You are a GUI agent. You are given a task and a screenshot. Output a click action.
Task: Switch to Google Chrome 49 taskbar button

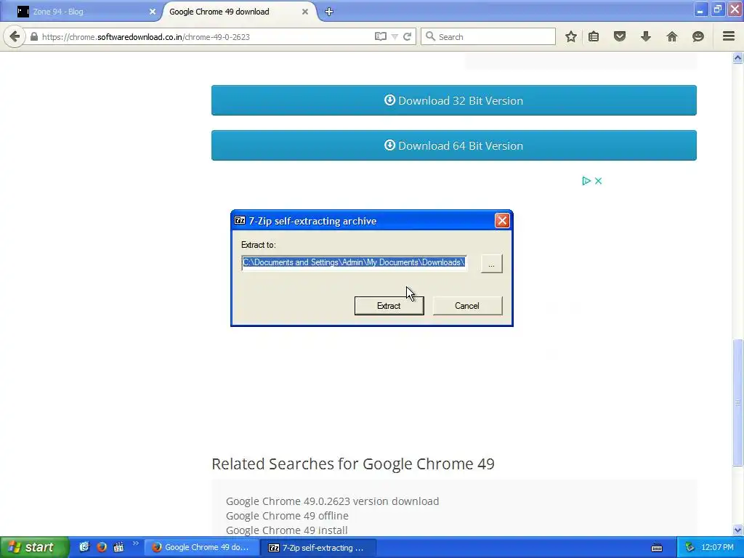pos(202,548)
